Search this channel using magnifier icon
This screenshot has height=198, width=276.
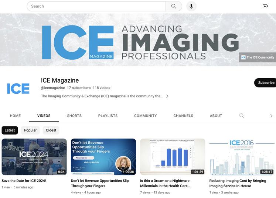tap(242, 116)
